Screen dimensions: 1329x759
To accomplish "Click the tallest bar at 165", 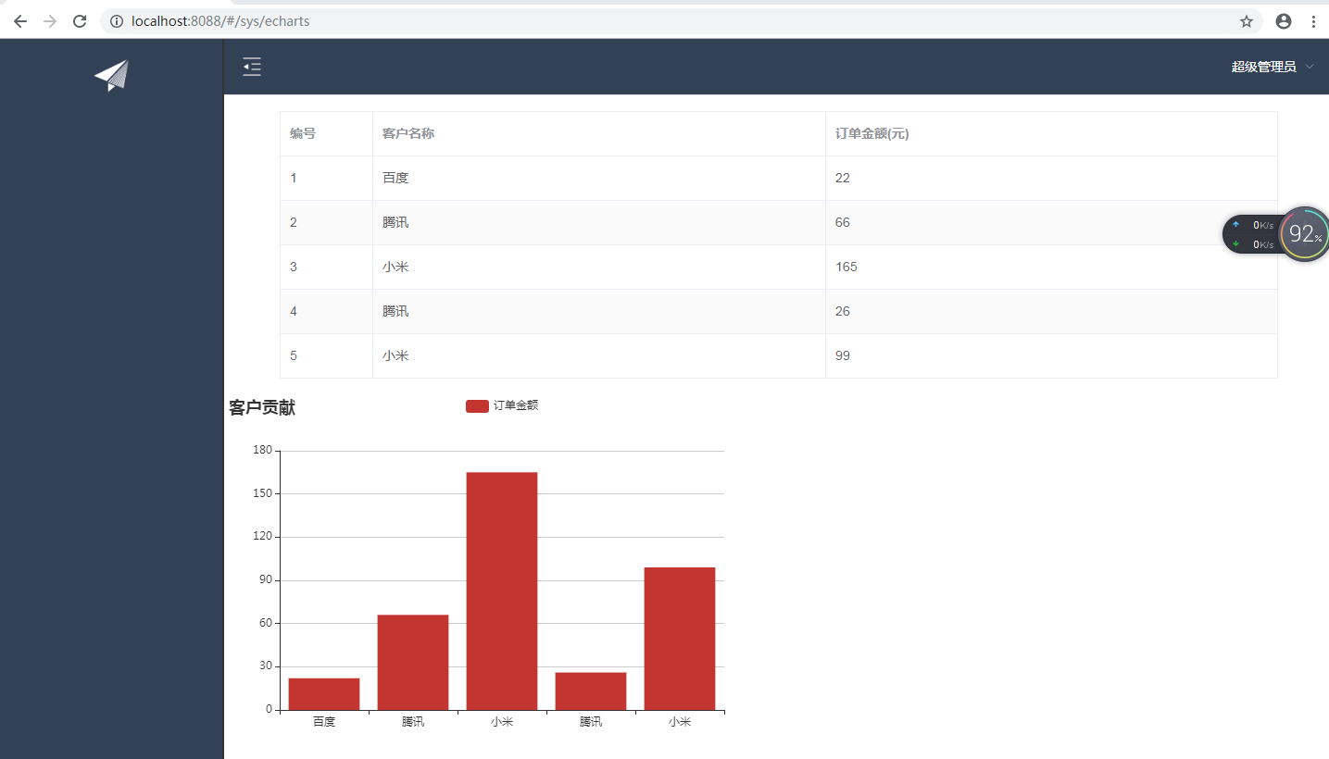I will (x=502, y=591).
